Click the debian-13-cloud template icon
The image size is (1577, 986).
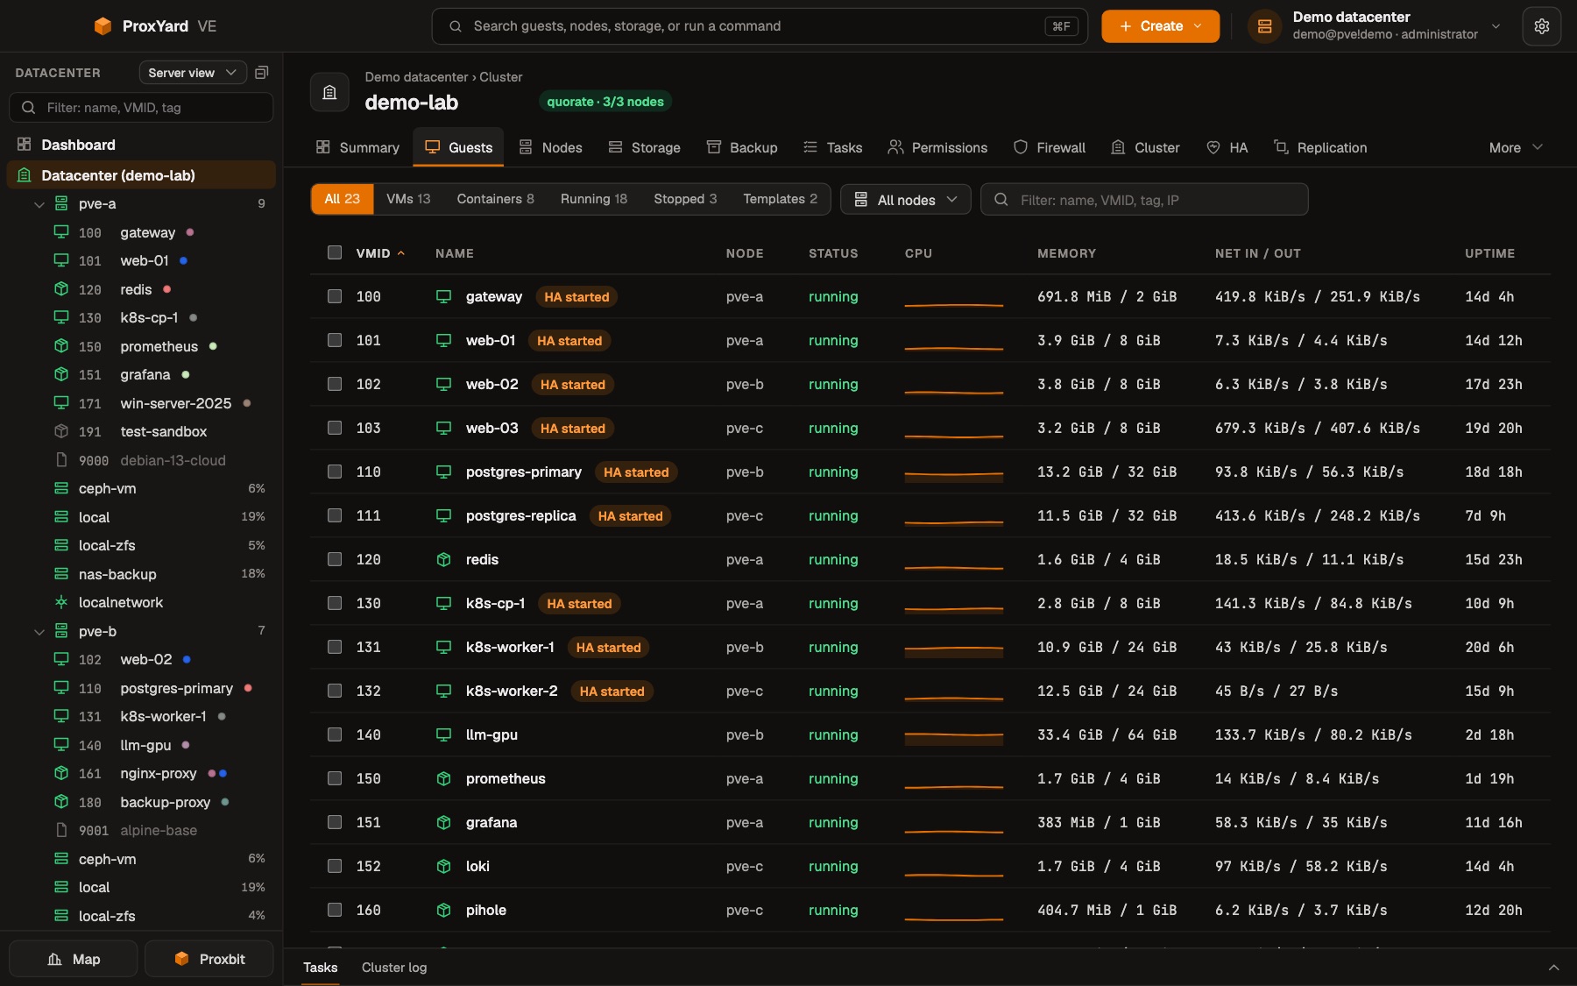point(61,460)
